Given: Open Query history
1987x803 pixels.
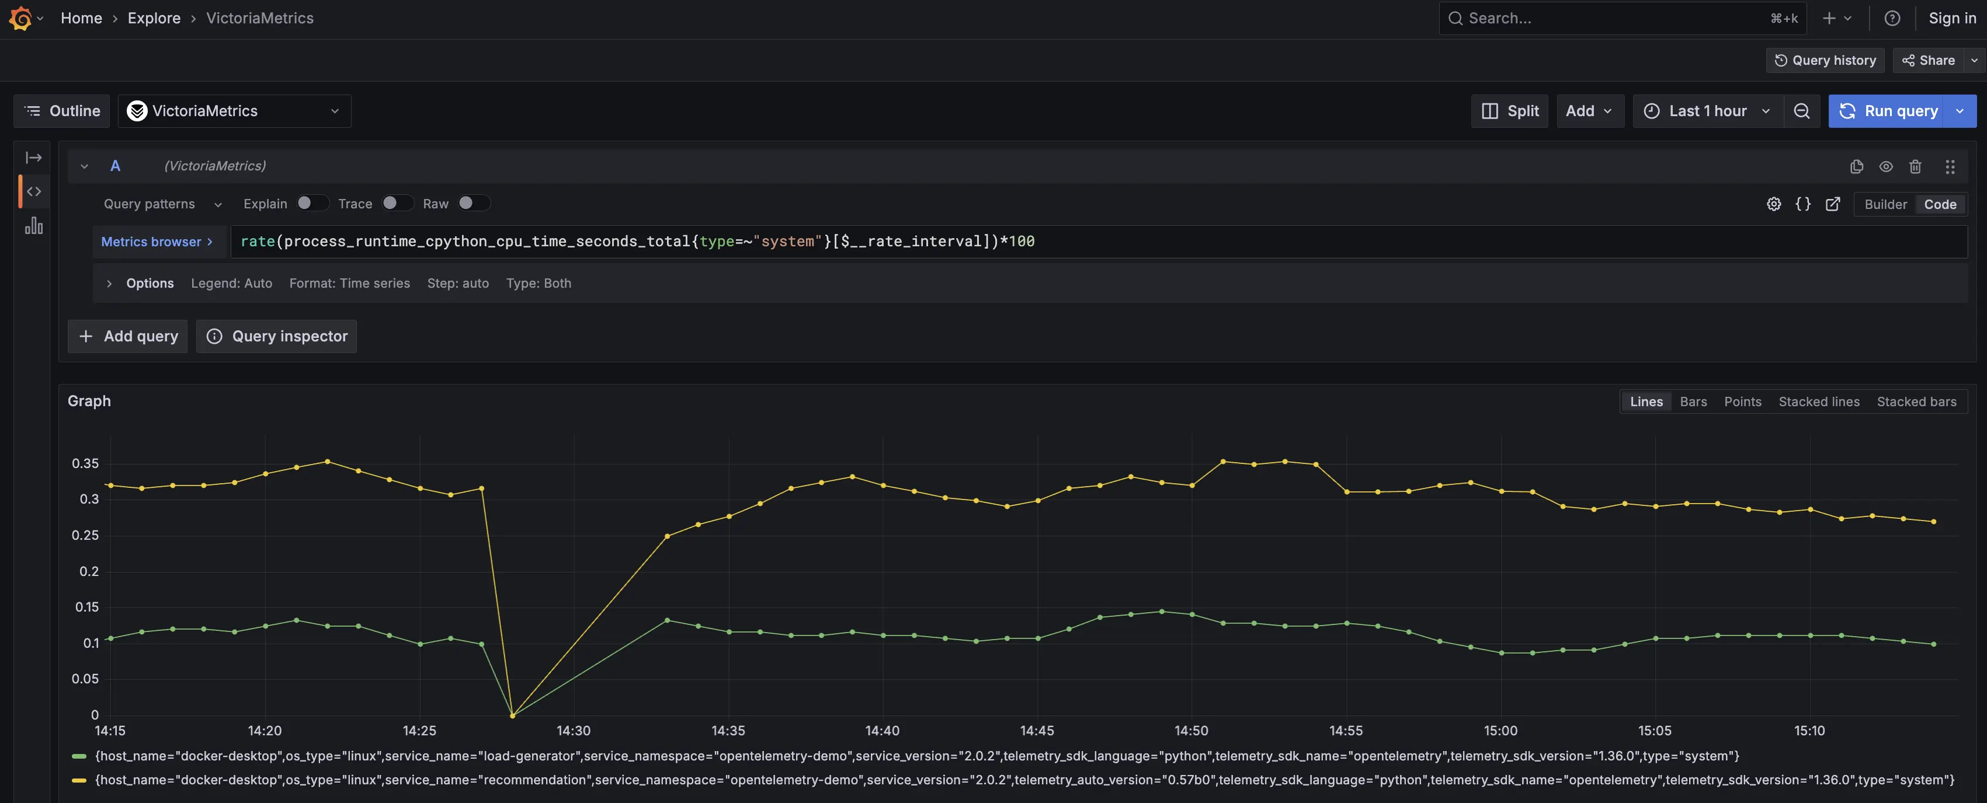Looking at the screenshot, I should [x=1824, y=60].
